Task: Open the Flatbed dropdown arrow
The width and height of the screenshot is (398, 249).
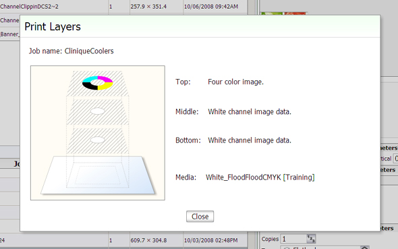Action: pyautogui.click(x=364, y=248)
